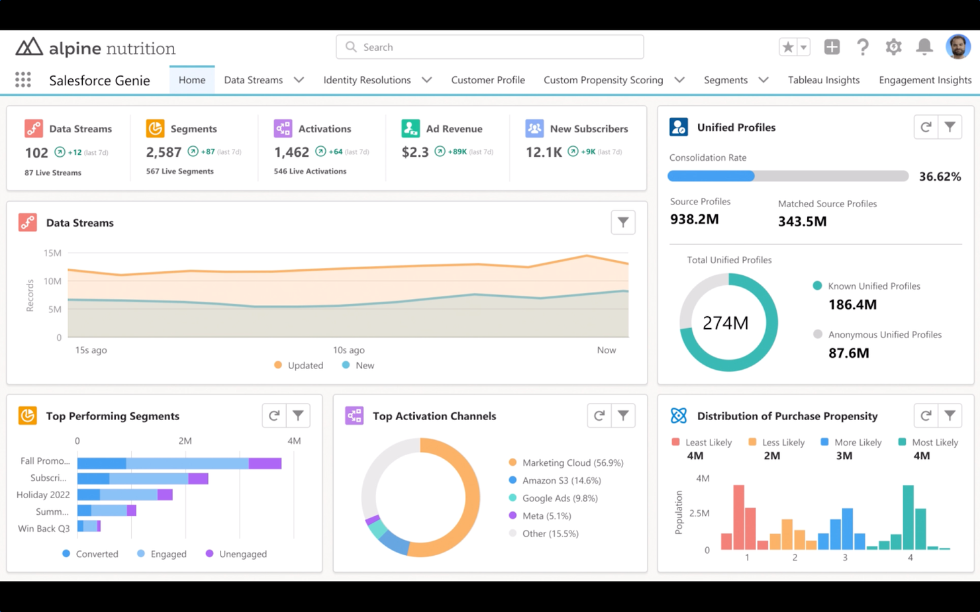Screen dimensions: 980x612
Task: Click the 87 Live Streams text
Action: [x=53, y=173]
